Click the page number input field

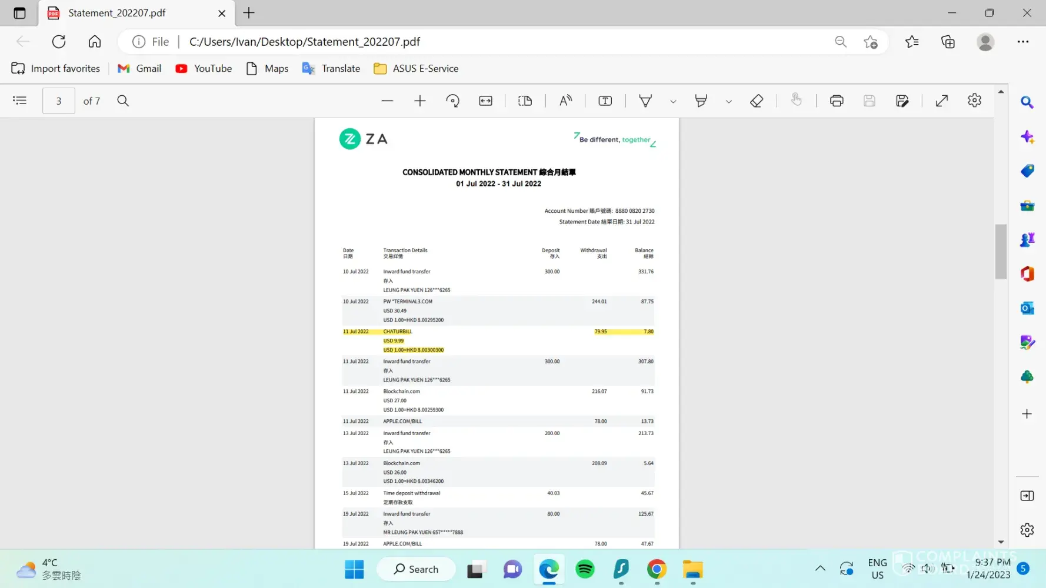tap(58, 101)
